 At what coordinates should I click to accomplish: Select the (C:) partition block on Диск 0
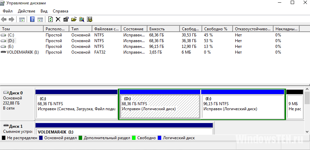click(76, 106)
